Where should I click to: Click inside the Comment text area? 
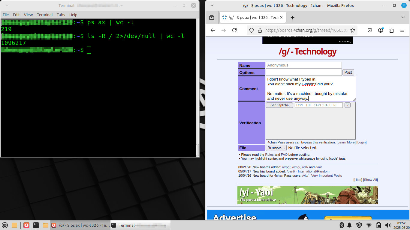(311, 89)
